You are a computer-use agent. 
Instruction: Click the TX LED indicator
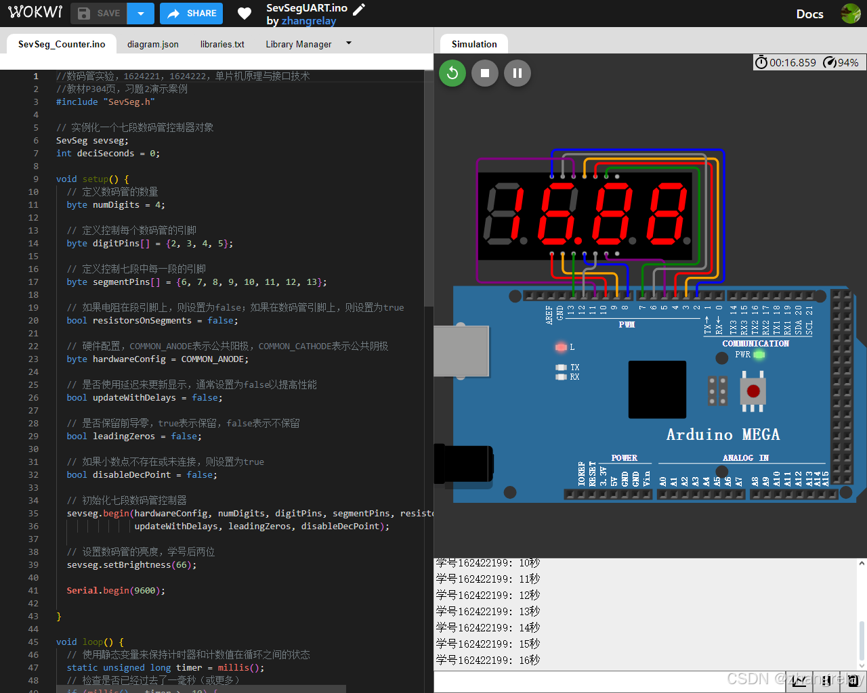click(x=561, y=367)
